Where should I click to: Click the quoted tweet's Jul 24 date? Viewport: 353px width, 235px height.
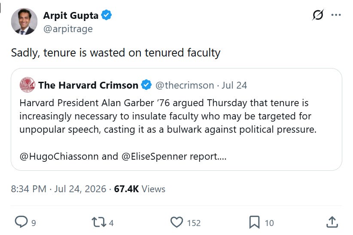(x=234, y=85)
